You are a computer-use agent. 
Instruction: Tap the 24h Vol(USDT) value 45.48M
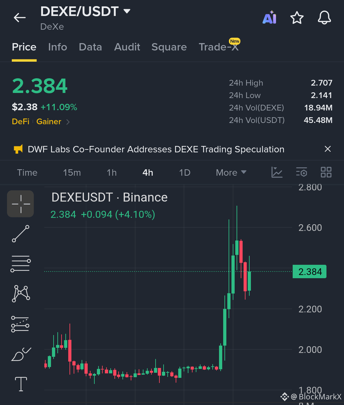point(318,120)
